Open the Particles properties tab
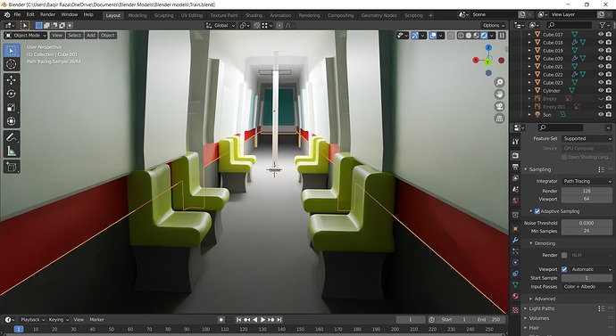 point(515,251)
